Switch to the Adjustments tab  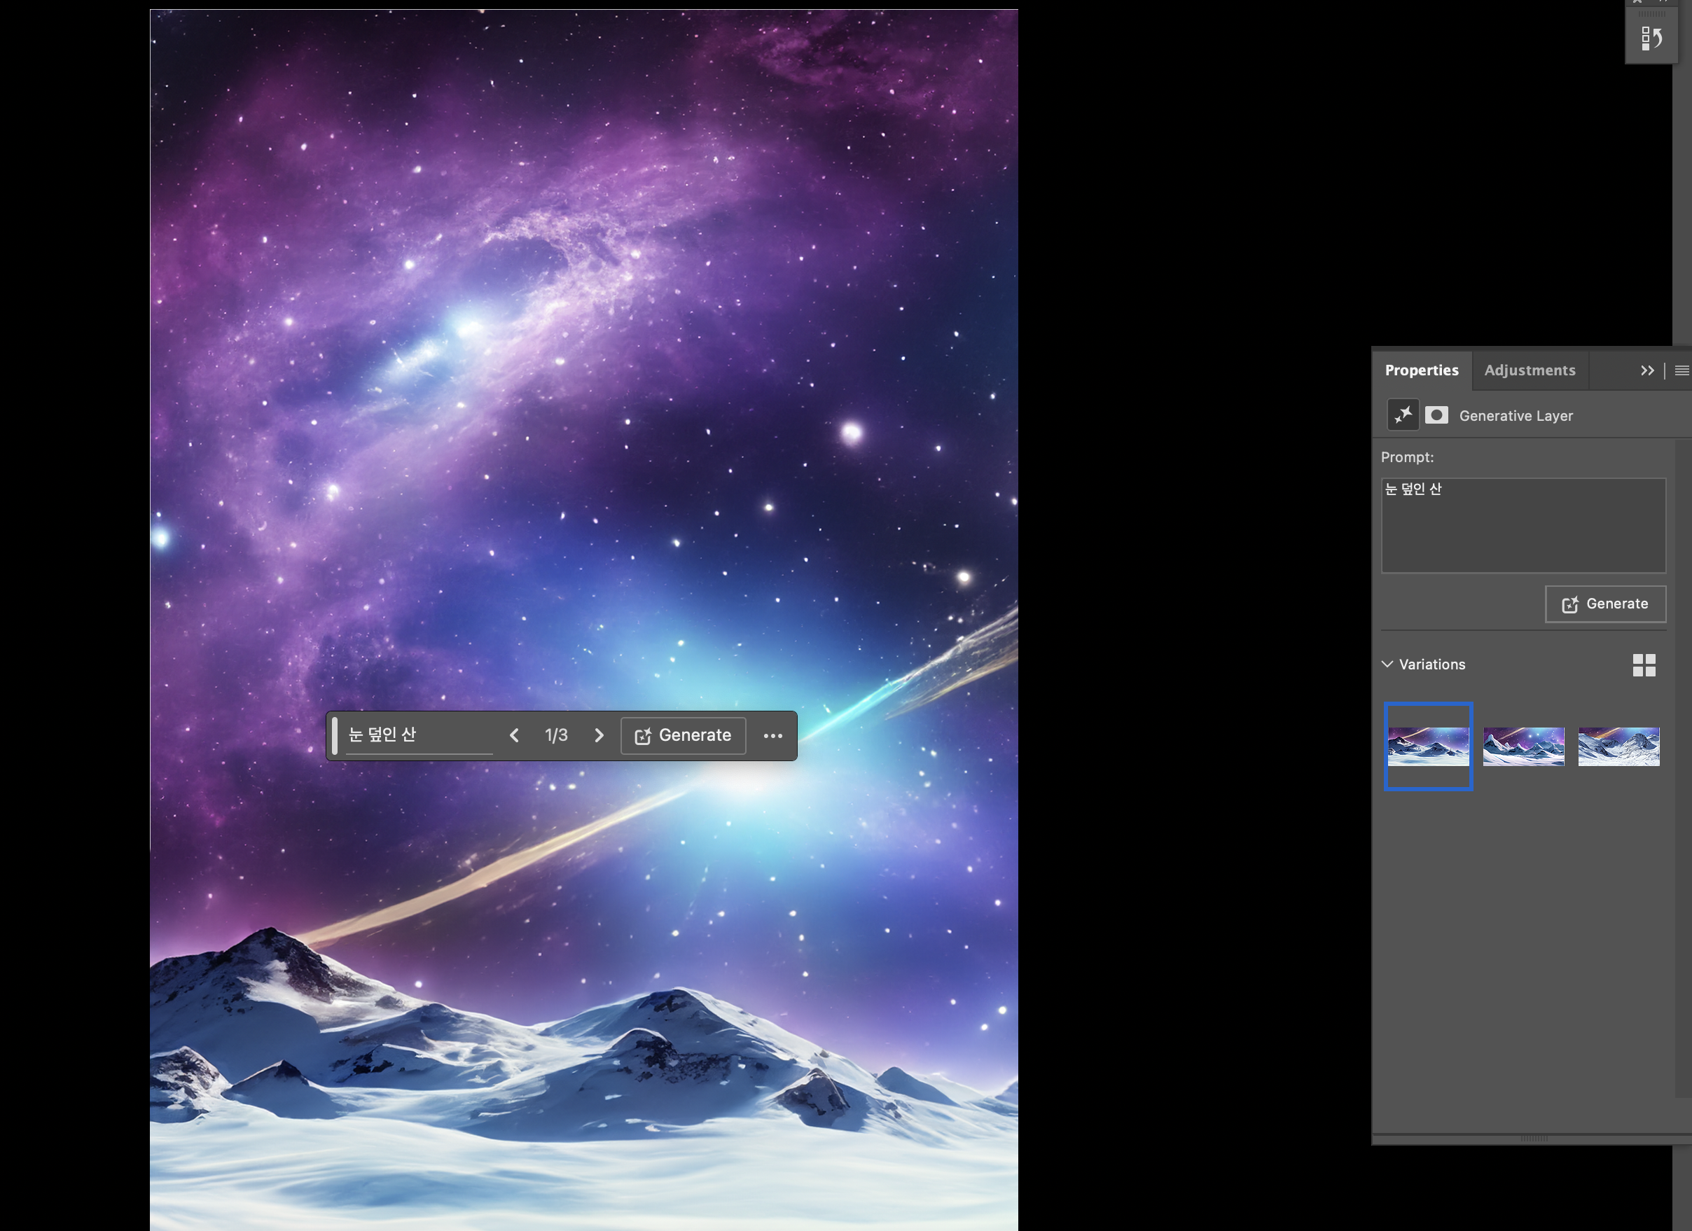(x=1530, y=371)
